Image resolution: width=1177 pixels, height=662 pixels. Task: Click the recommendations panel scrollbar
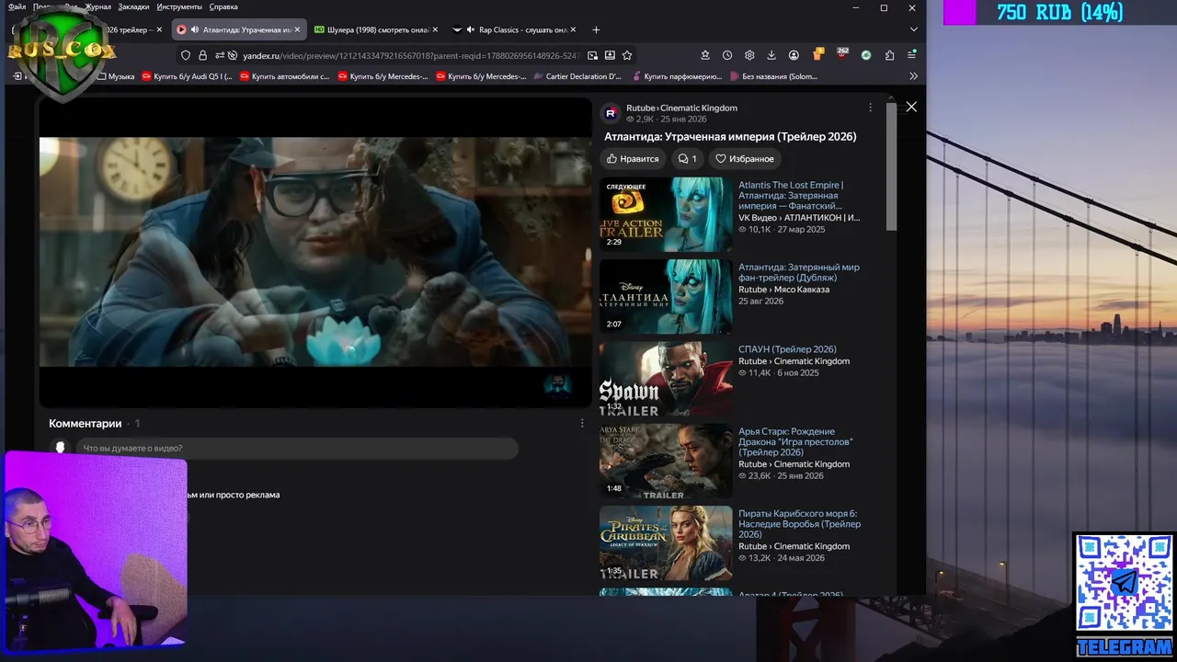tap(891, 165)
